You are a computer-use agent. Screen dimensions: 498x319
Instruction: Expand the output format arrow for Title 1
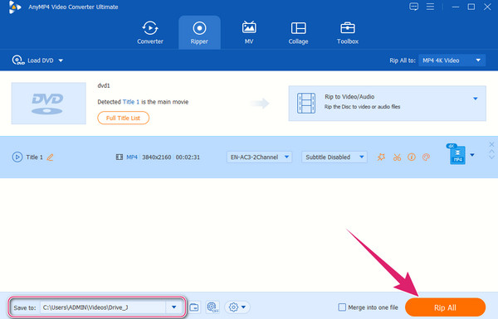pyautogui.click(x=472, y=155)
